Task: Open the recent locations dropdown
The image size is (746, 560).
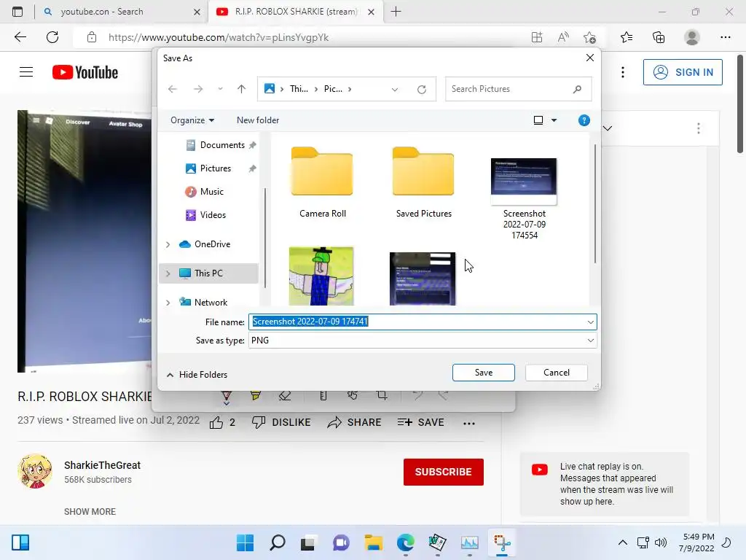Action: tap(220, 89)
